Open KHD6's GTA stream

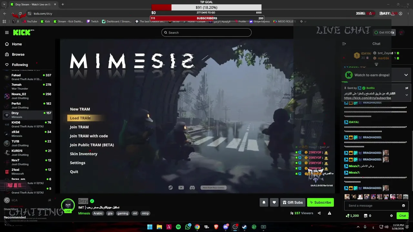pos(27,124)
